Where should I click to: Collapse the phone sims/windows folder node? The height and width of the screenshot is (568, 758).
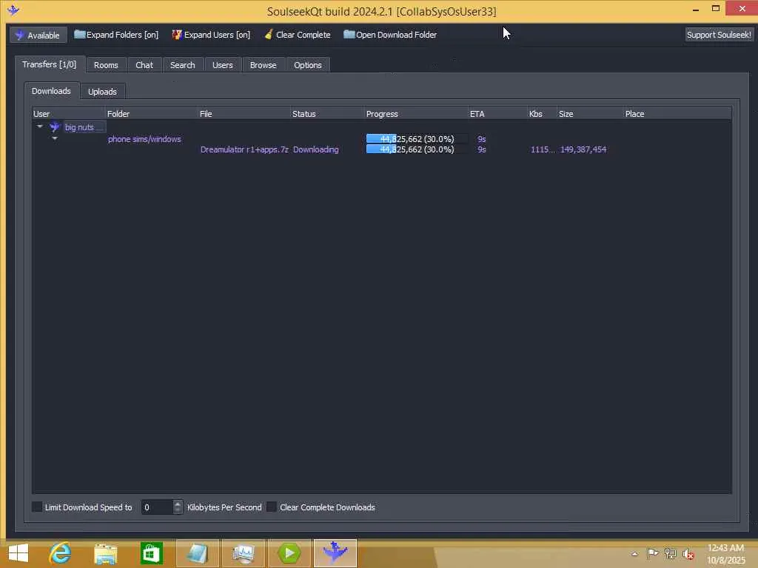click(x=55, y=138)
